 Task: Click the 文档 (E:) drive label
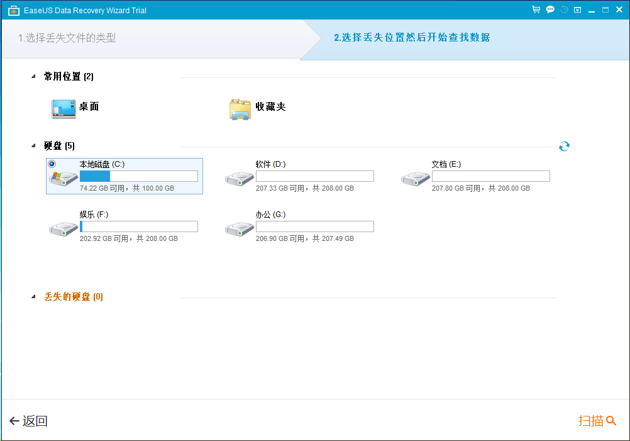[446, 164]
